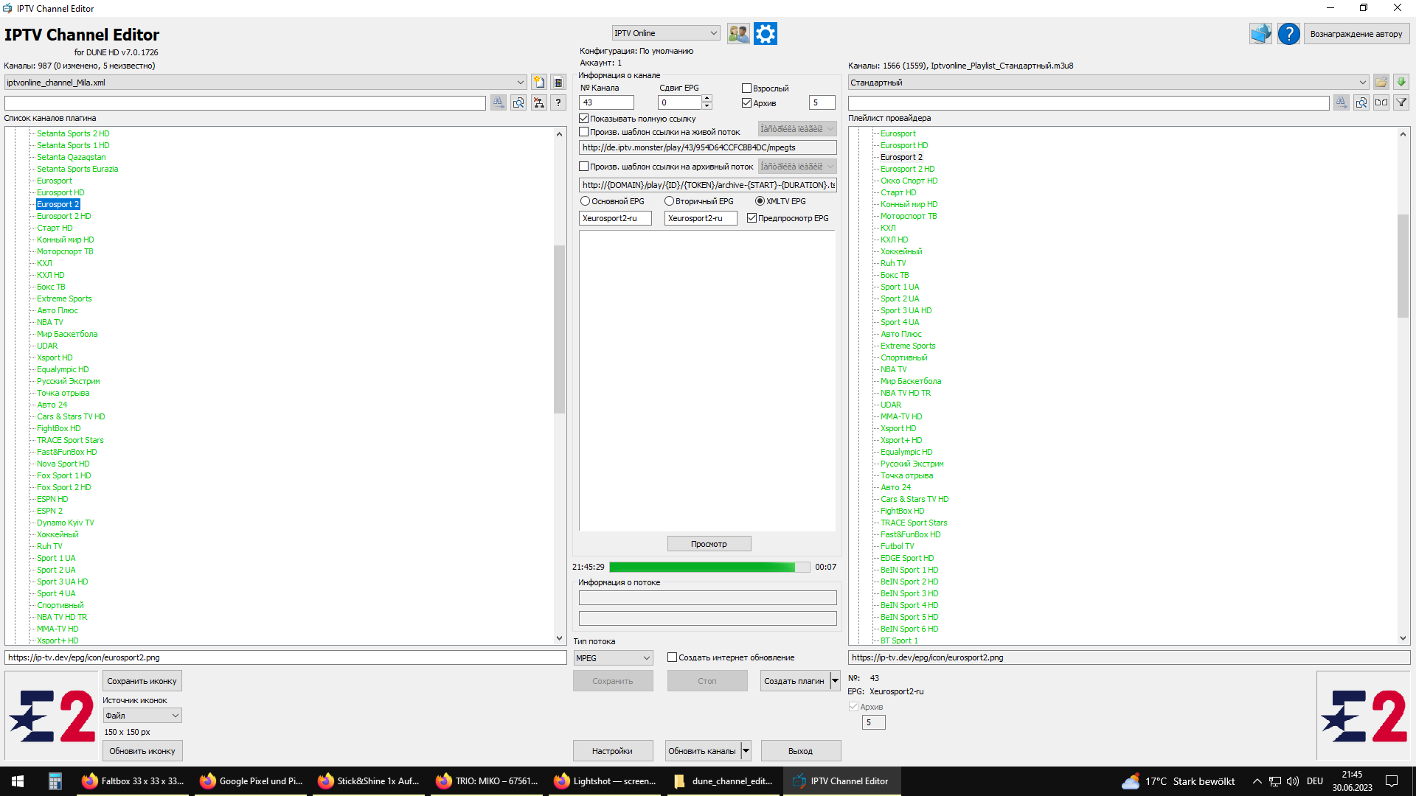Click the search-in-pages icon for the provider playlist
1416x796 pixels.
click(x=1361, y=103)
